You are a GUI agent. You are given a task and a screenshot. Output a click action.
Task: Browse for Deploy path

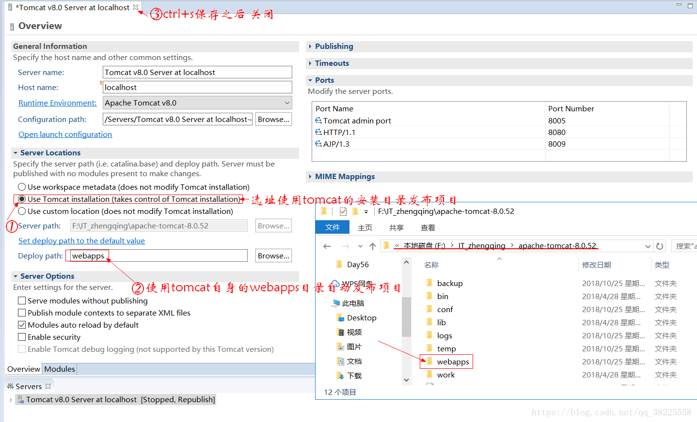click(273, 256)
